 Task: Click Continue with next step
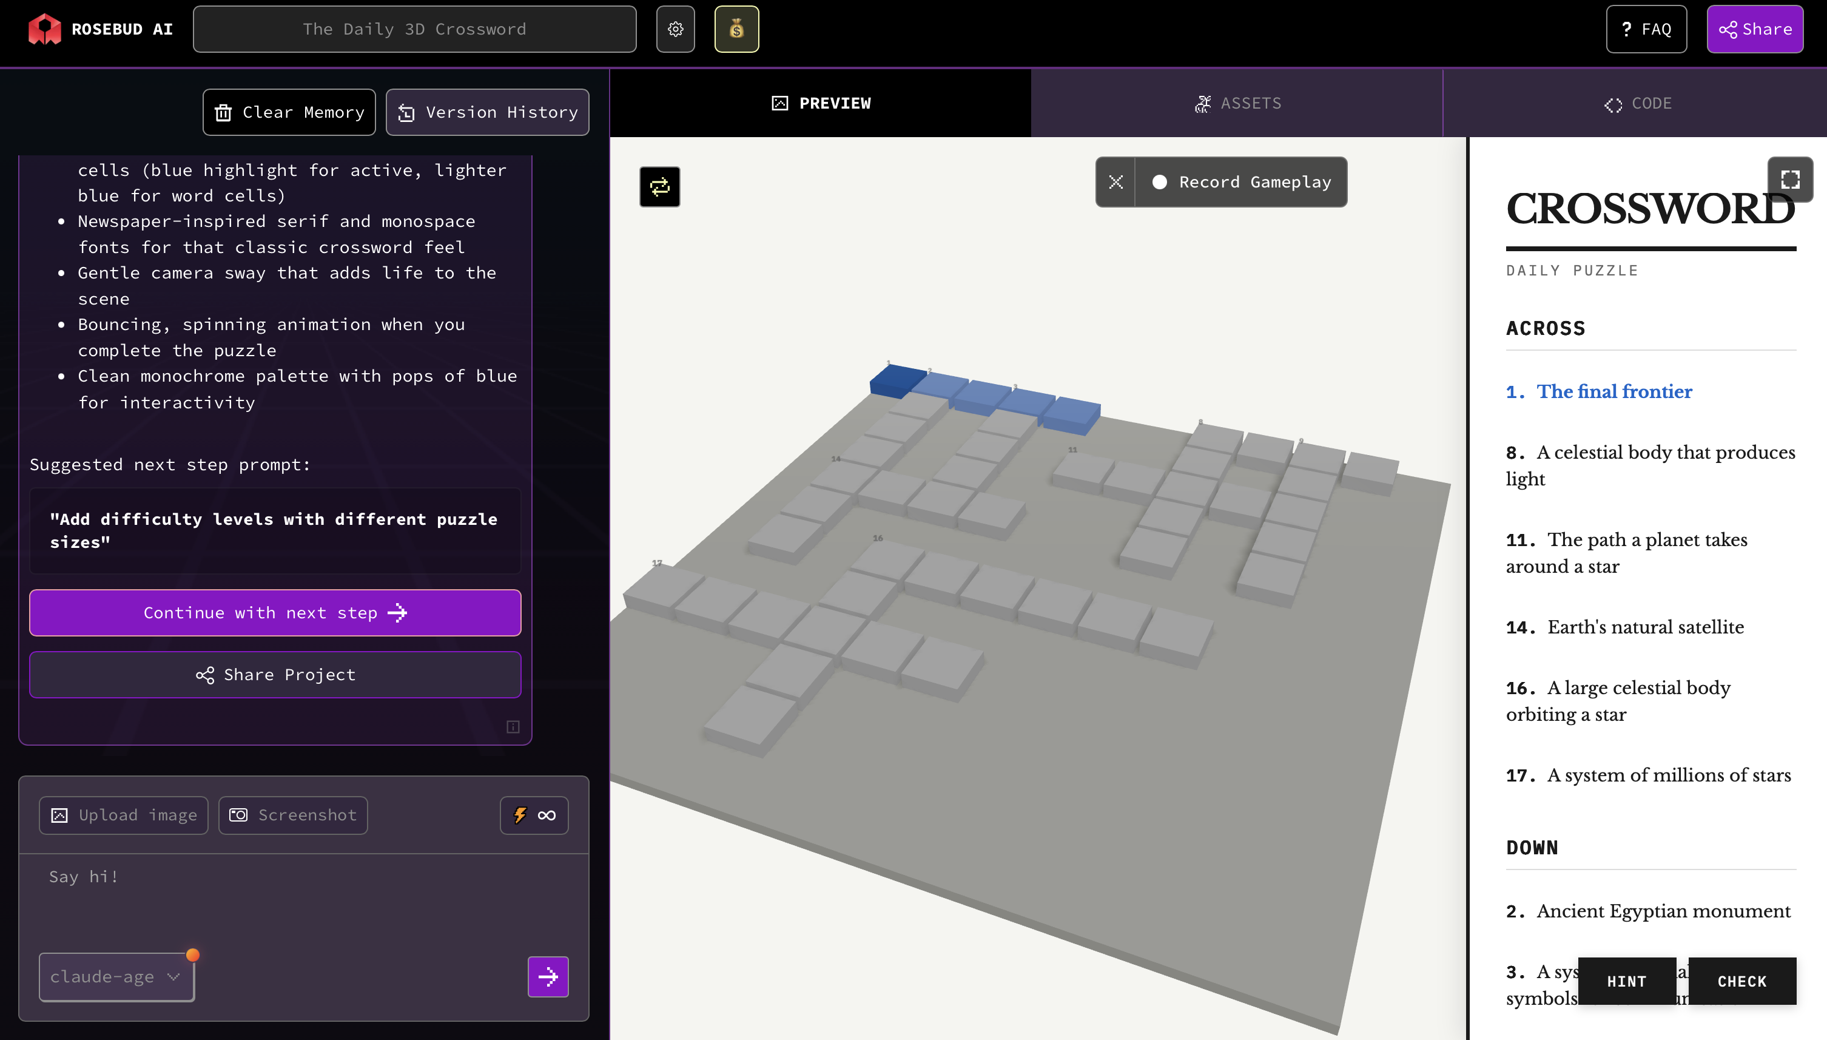click(x=275, y=613)
